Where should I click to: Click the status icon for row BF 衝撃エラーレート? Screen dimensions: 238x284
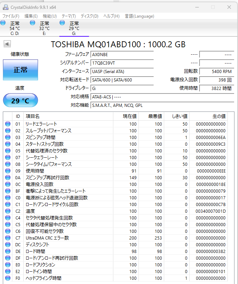[x=8, y=191]
